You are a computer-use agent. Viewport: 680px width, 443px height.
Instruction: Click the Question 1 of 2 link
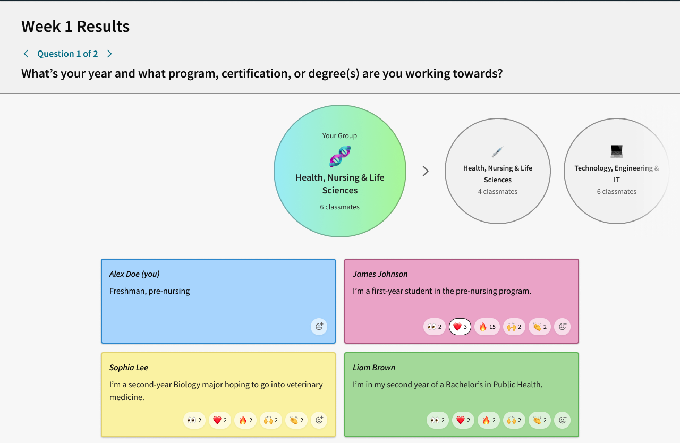coord(67,53)
